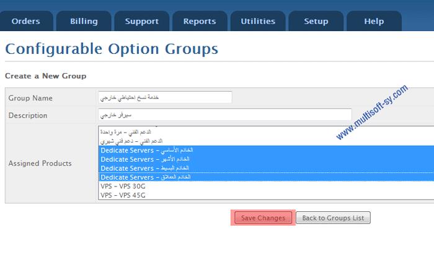
Task: Open the Reports tab
Action: coord(200,21)
